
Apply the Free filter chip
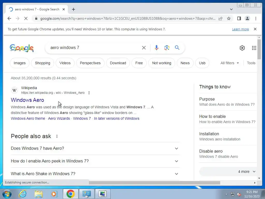139,63
